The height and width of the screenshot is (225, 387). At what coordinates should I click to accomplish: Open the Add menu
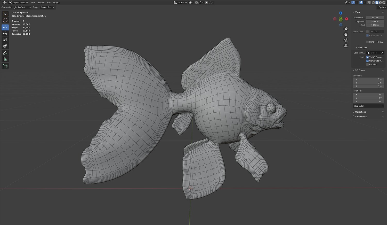[x=49, y=3]
